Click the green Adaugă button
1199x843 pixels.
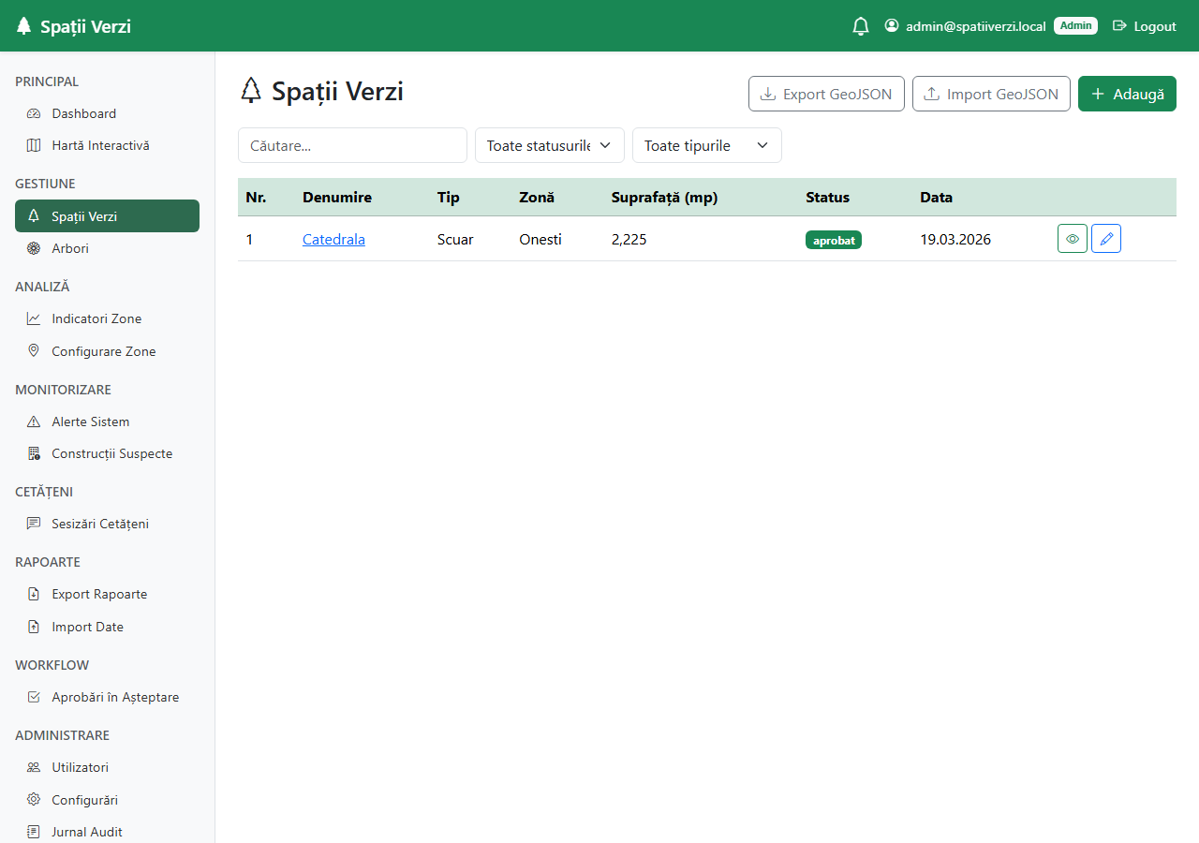click(1127, 94)
